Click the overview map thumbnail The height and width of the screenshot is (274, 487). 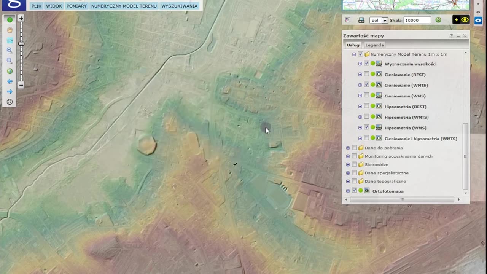(x=406, y=5)
